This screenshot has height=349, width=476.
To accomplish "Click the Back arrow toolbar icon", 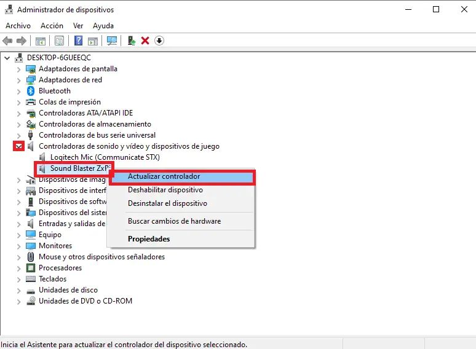I will pos(7,41).
